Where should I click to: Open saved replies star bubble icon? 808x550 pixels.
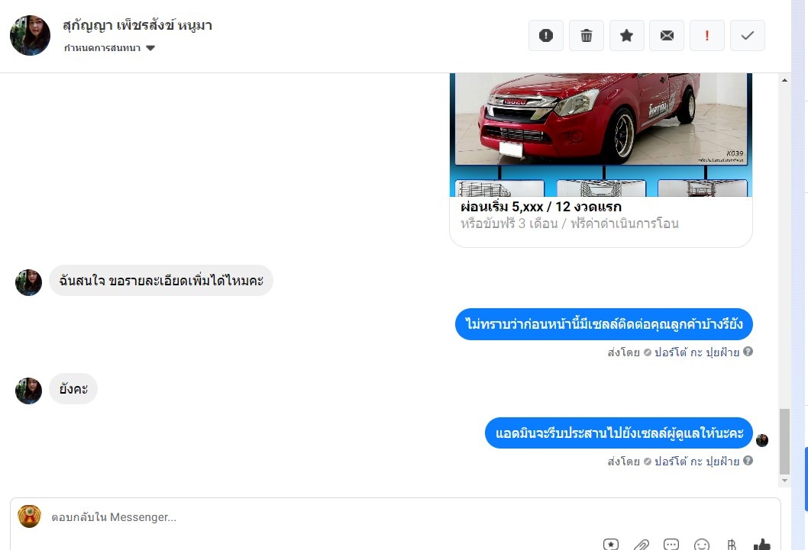(x=611, y=545)
